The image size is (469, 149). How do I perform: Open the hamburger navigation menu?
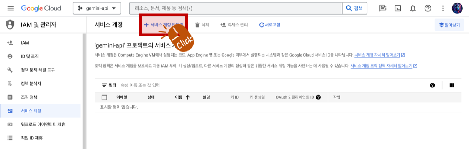[10, 8]
